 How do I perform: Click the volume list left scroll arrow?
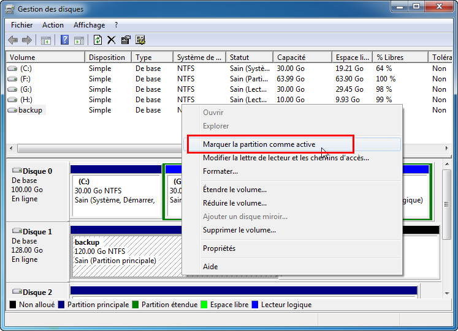pos(11,148)
